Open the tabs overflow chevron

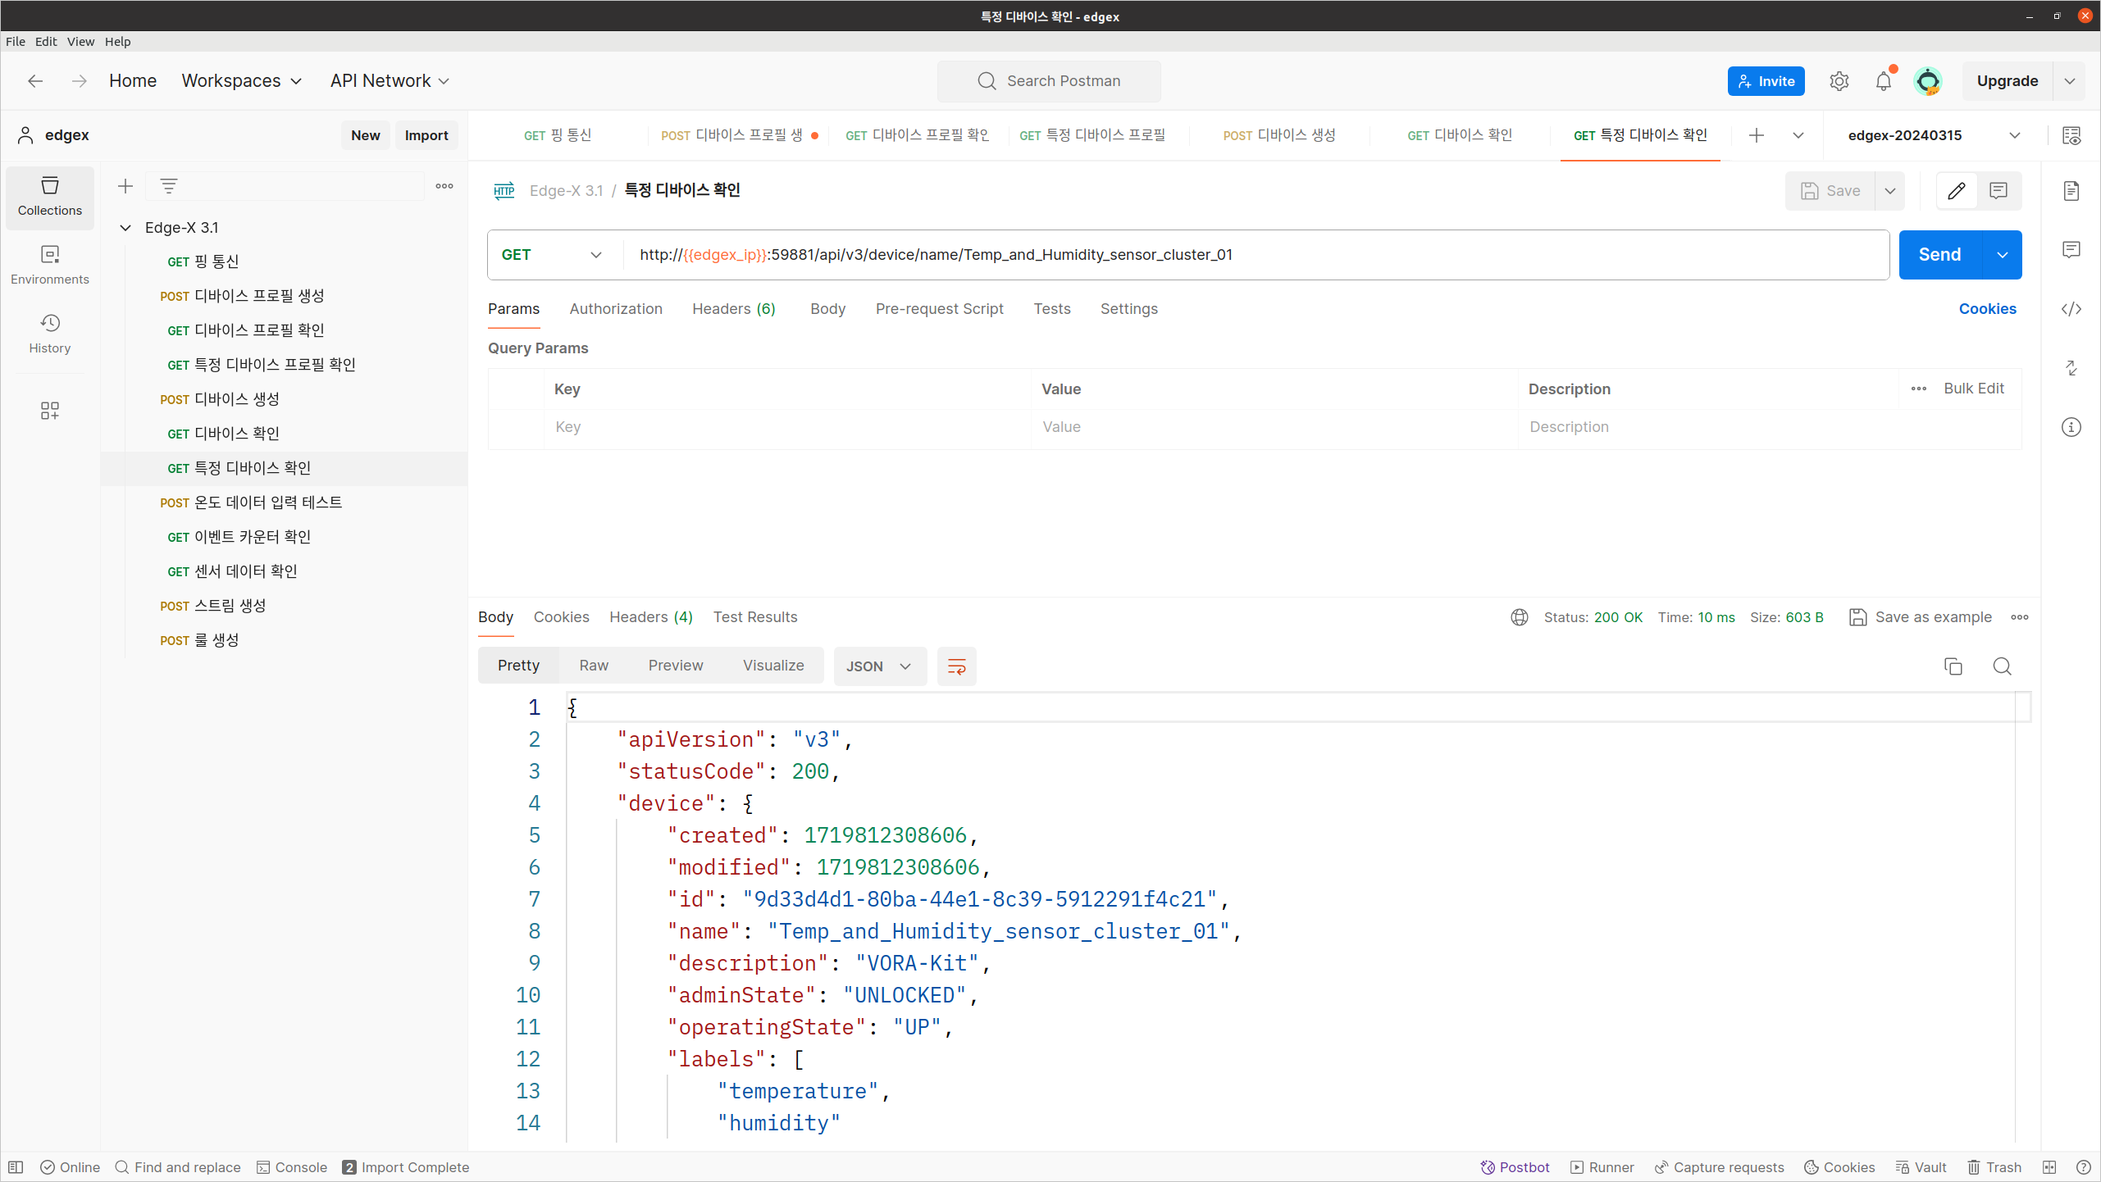point(1798,135)
